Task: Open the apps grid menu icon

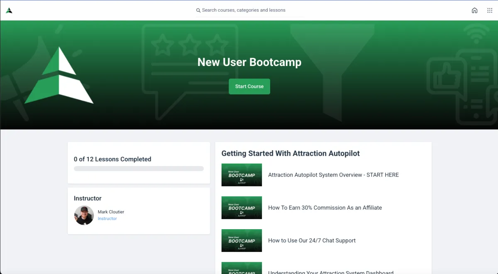Action: click(x=490, y=10)
